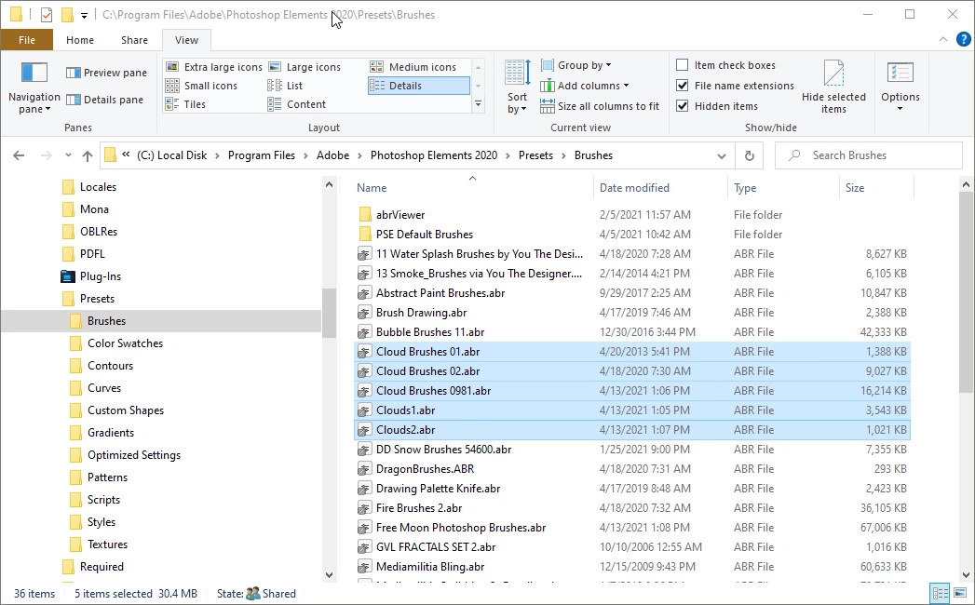
Task: Switch to Content layout
Action: (297, 104)
